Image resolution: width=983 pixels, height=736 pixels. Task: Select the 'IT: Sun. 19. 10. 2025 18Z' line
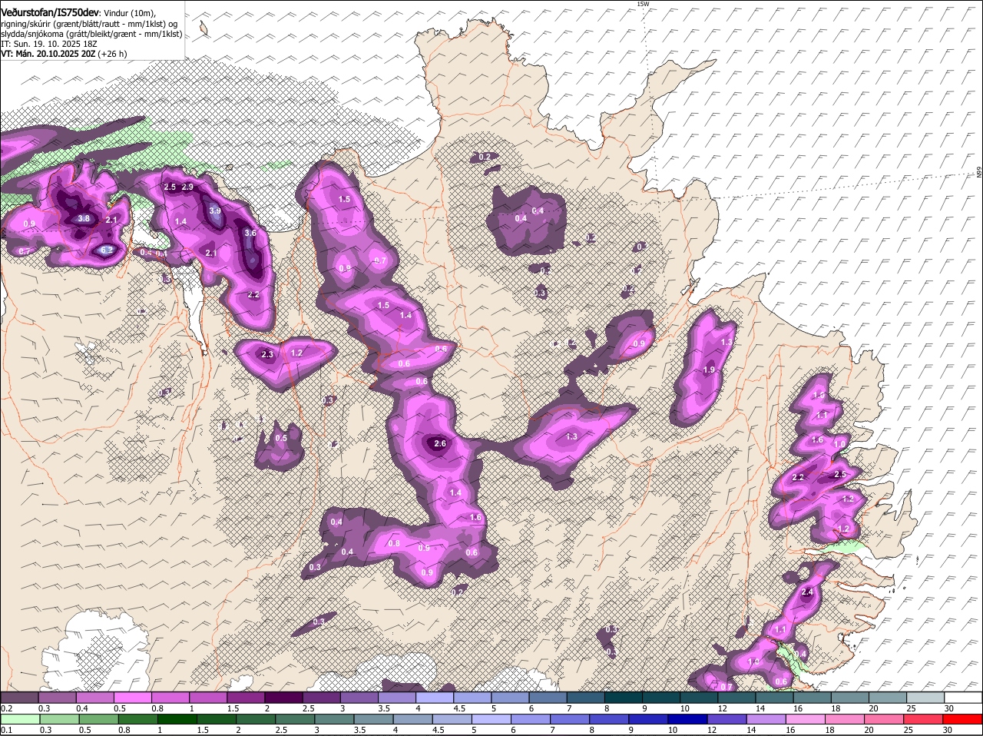coord(48,44)
